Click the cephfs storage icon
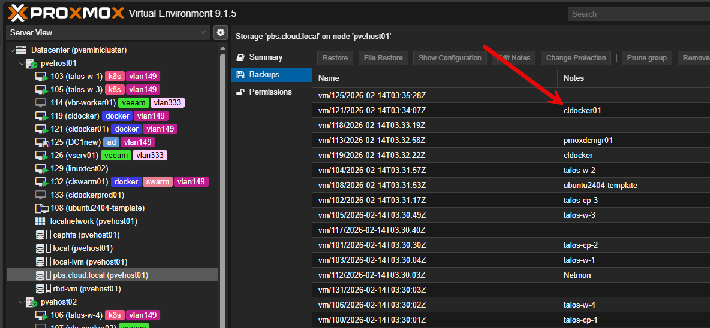This screenshot has width=710, height=328. 43,235
